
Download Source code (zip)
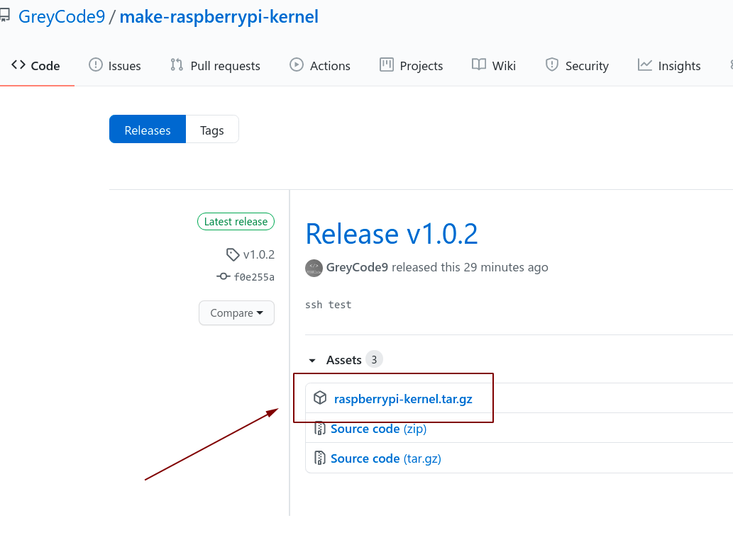(379, 429)
